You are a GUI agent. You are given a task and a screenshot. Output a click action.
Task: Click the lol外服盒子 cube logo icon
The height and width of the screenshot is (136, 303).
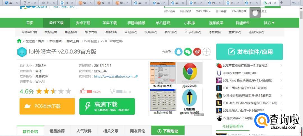click(22, 52)
